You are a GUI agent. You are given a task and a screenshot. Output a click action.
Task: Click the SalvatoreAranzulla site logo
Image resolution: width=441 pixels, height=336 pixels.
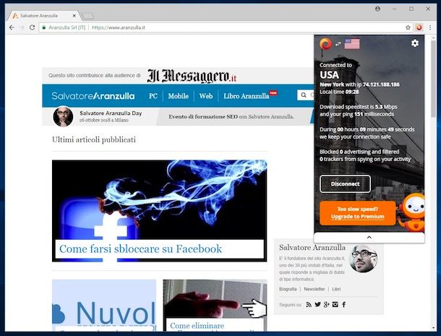pyautogui.click(x=93, y=96)
